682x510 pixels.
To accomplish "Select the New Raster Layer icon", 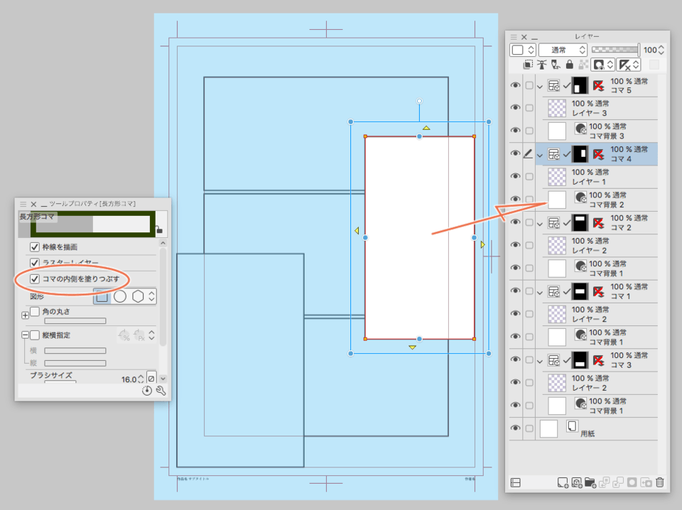I will point(562,484).
